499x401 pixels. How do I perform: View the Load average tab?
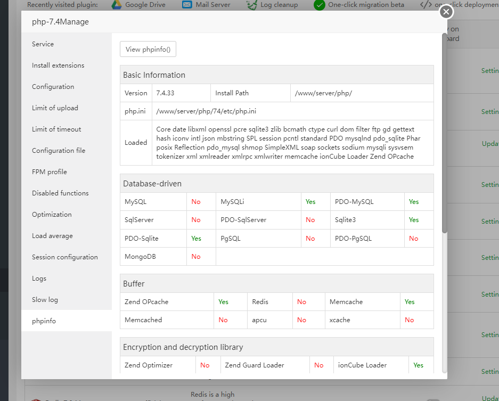(x=52, y=236)
